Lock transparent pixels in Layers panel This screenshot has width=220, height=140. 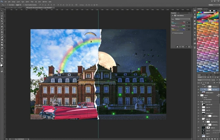(x=201, y=83)
